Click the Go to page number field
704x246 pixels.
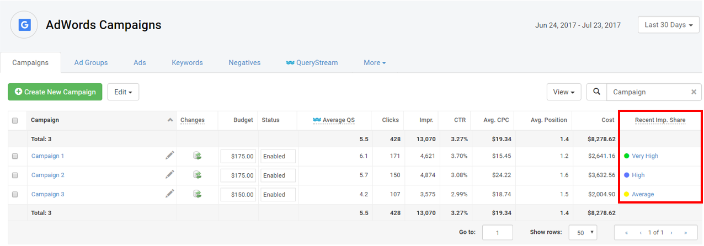pos(497,233)
